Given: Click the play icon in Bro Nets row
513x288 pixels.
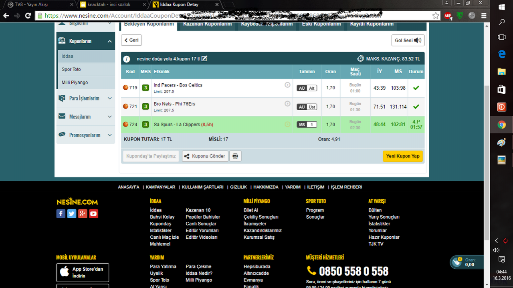Looking at the screenshot, I should [x=287, y=104].
